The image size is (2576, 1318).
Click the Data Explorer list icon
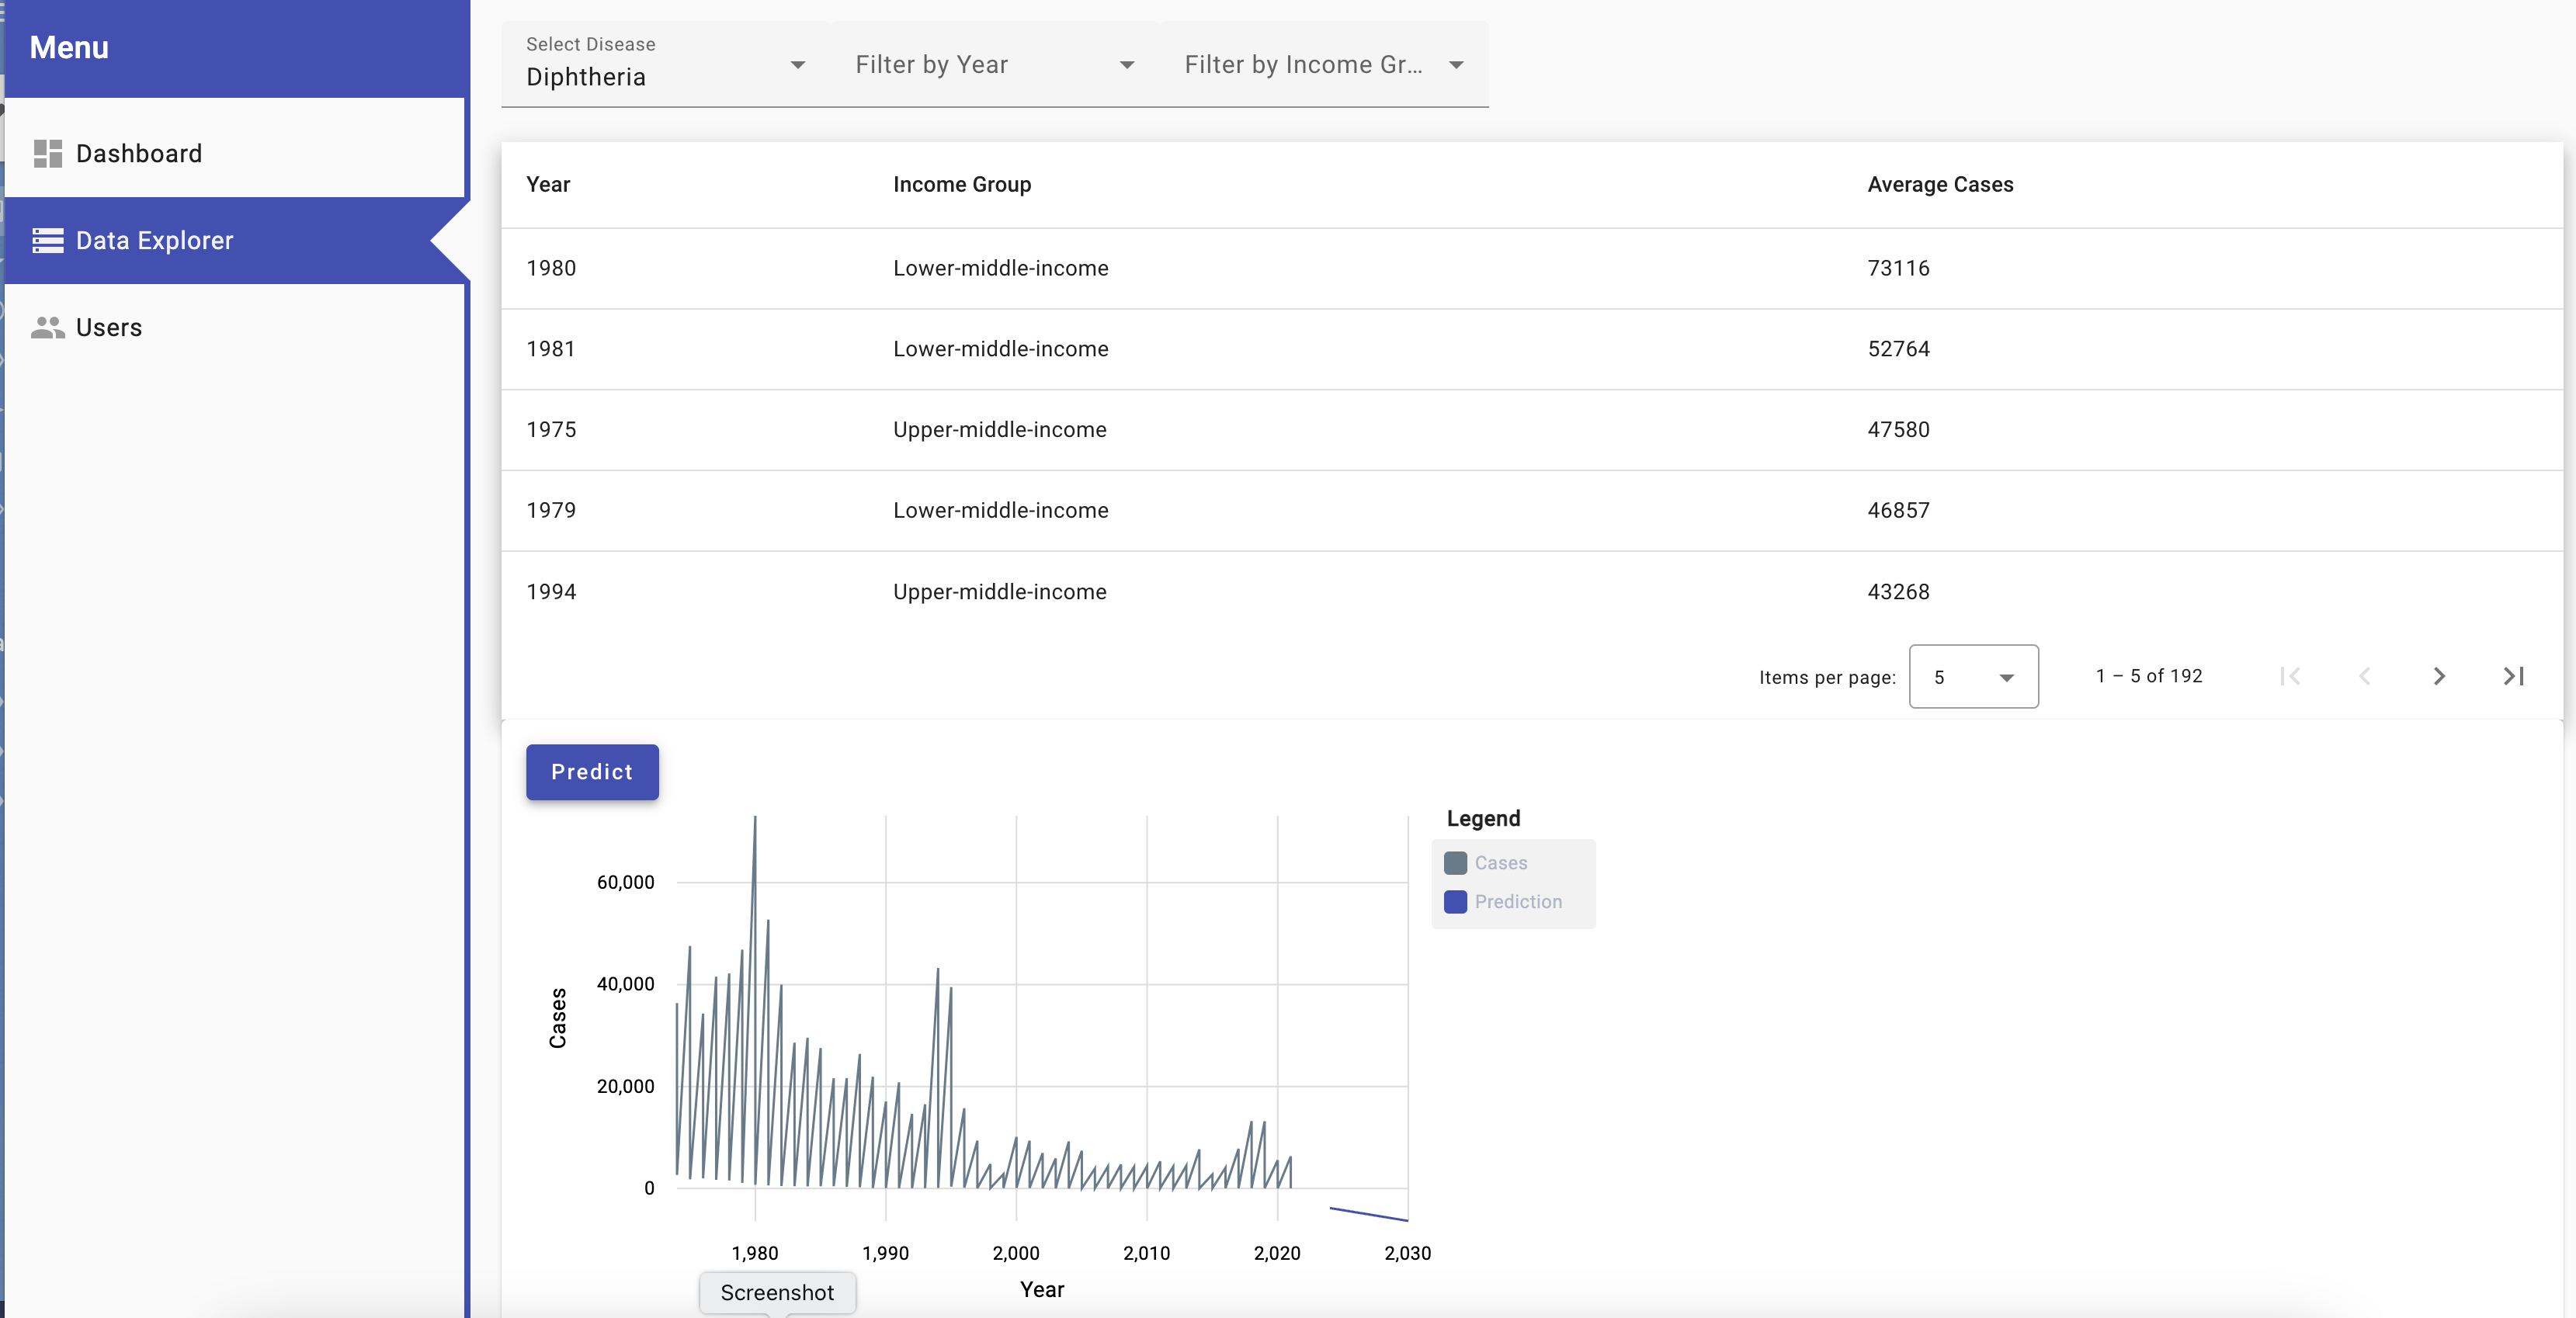tap(47, 240)
